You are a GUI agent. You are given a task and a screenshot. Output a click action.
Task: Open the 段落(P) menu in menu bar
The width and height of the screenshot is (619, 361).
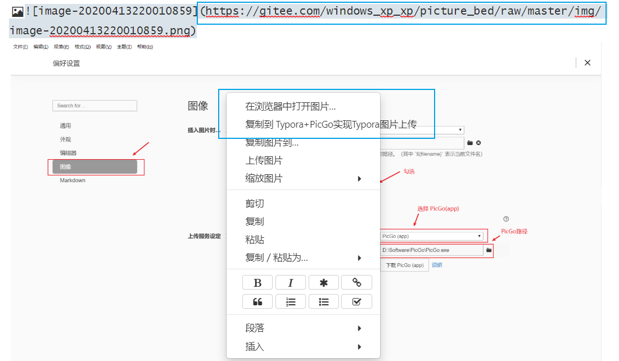tap(62, 47)
